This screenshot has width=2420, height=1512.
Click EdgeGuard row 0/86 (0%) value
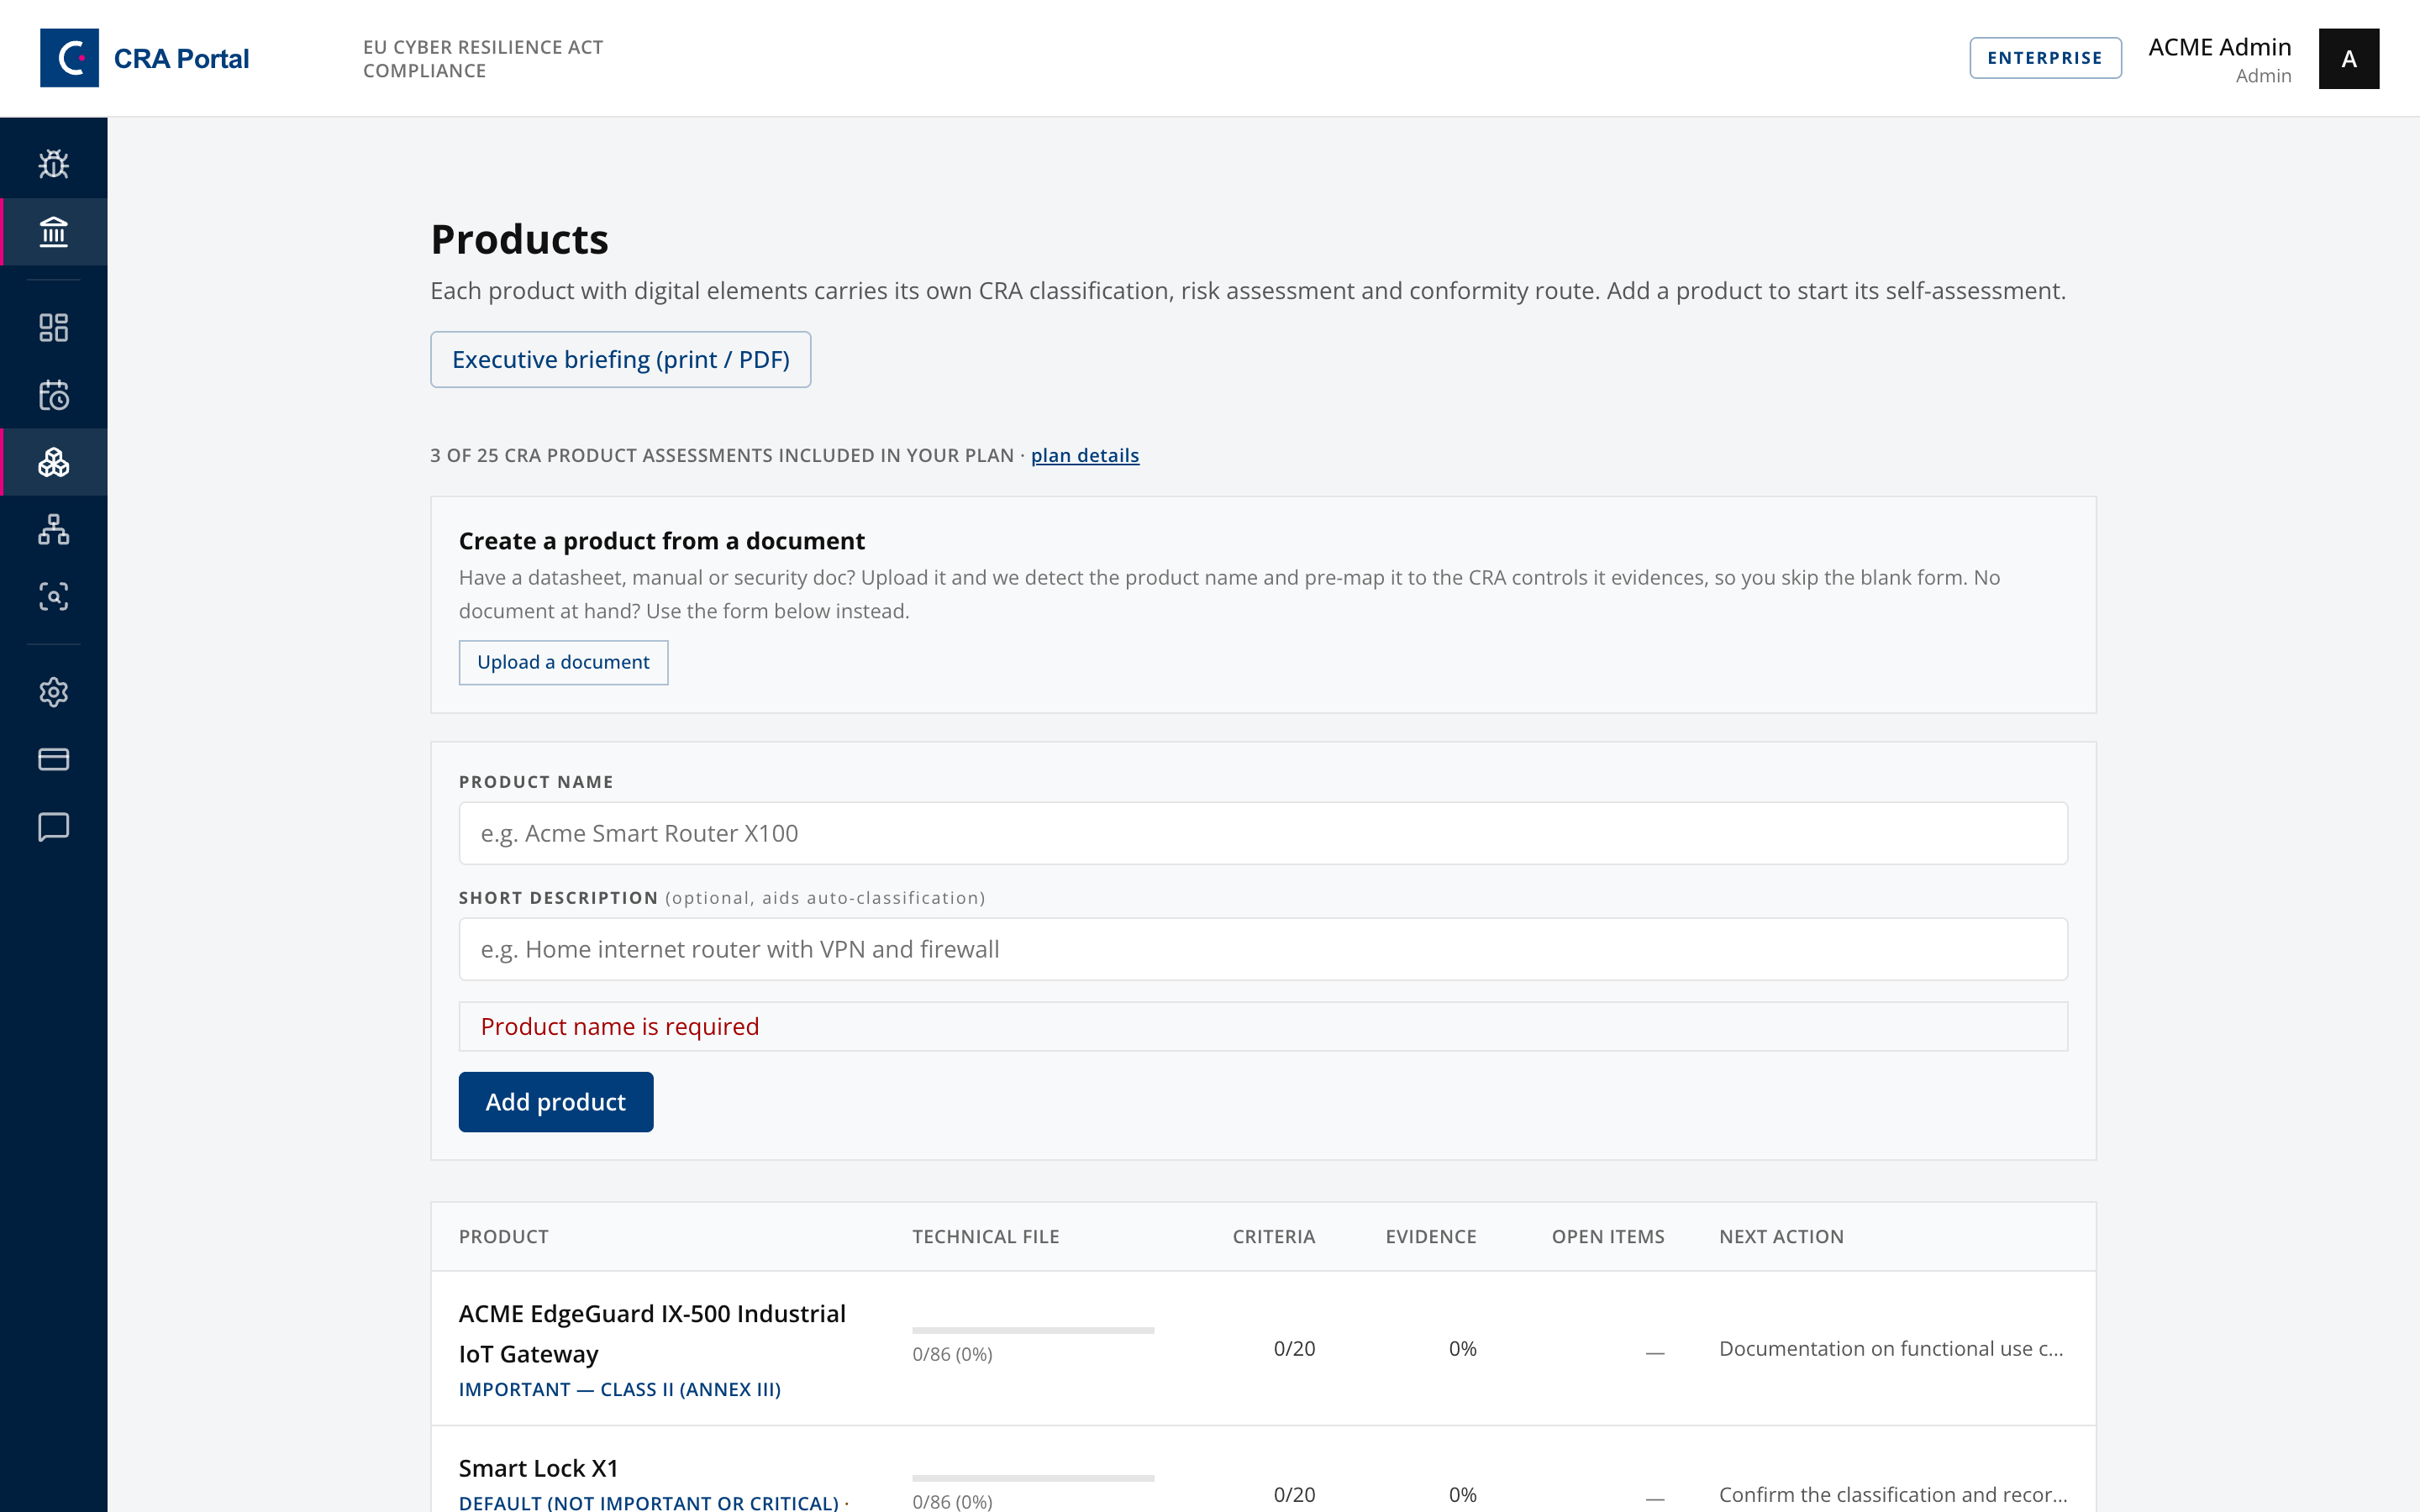[x=952, y=1354]
